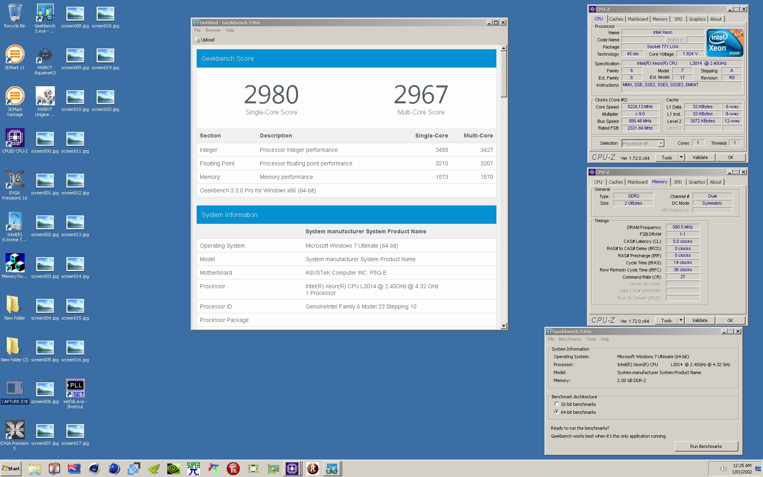Select screen017.jpg thumbnail on desktop
This screenshot has width=763, height=477.
(x=75, y=434)
